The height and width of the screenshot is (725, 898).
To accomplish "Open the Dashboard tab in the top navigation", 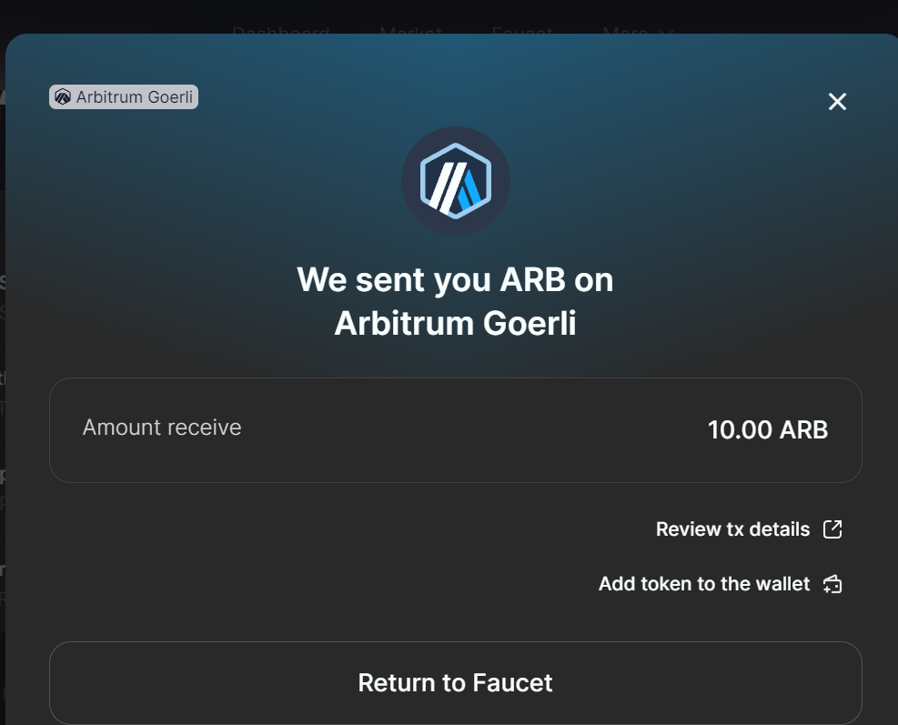I will click(280, 31).
